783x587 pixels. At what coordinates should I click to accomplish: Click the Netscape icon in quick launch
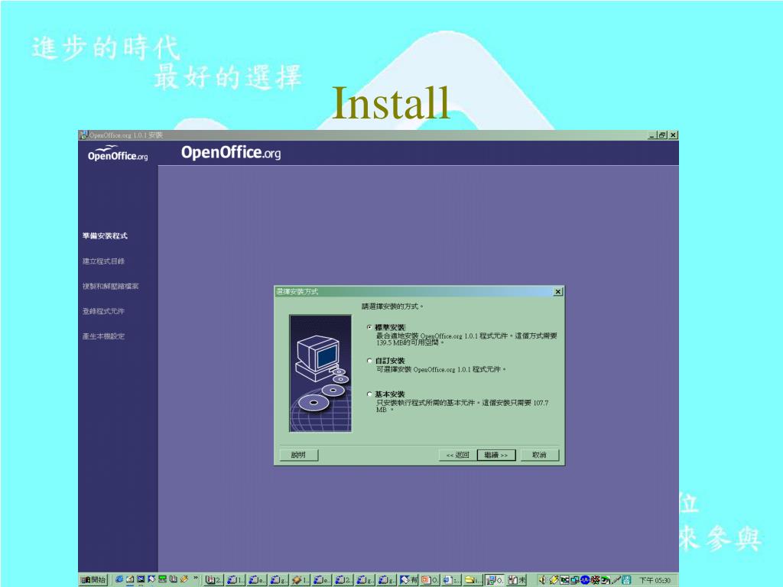[141, 579]
